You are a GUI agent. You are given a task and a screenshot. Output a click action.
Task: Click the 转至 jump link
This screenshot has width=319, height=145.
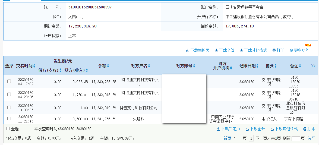311,138
